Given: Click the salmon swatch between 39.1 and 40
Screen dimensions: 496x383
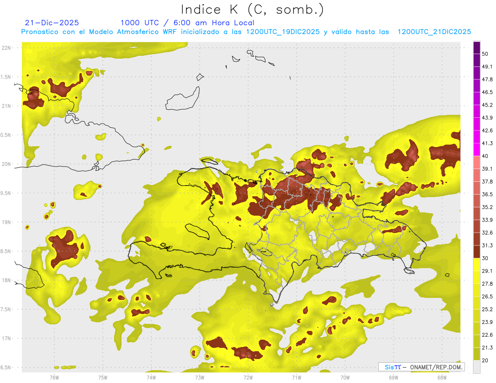Looking at the screenshot, I should [477, 162].
